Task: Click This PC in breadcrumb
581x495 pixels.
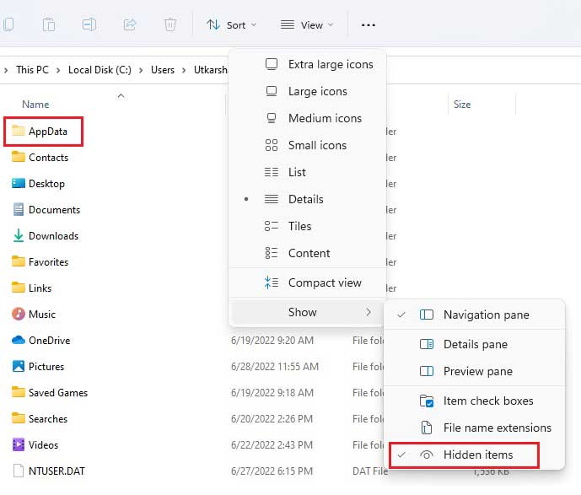Action: (32, 70)
